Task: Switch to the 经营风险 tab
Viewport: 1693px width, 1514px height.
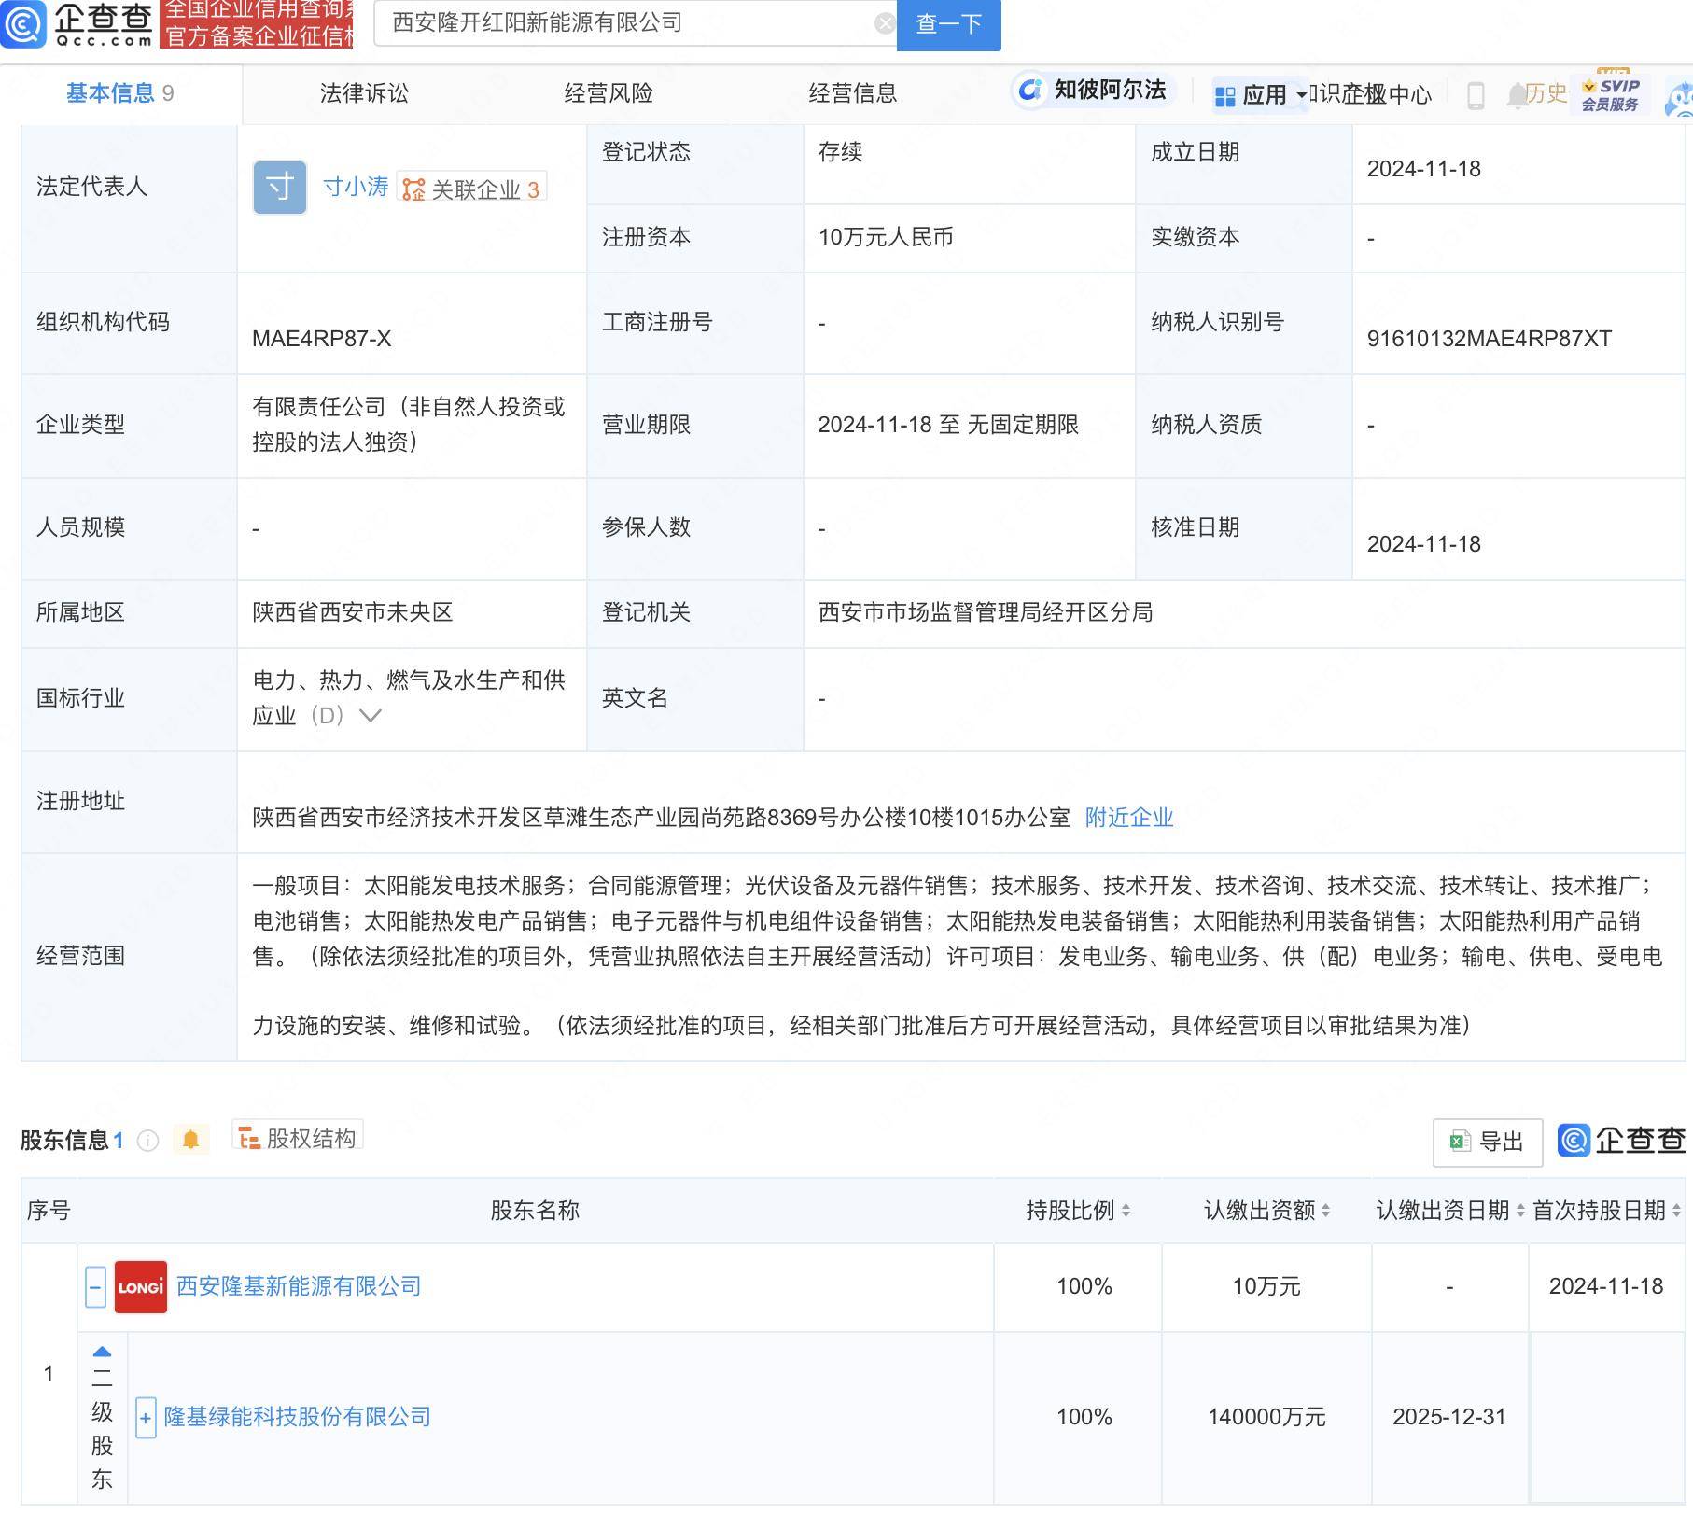Action: tap(609, 93)
